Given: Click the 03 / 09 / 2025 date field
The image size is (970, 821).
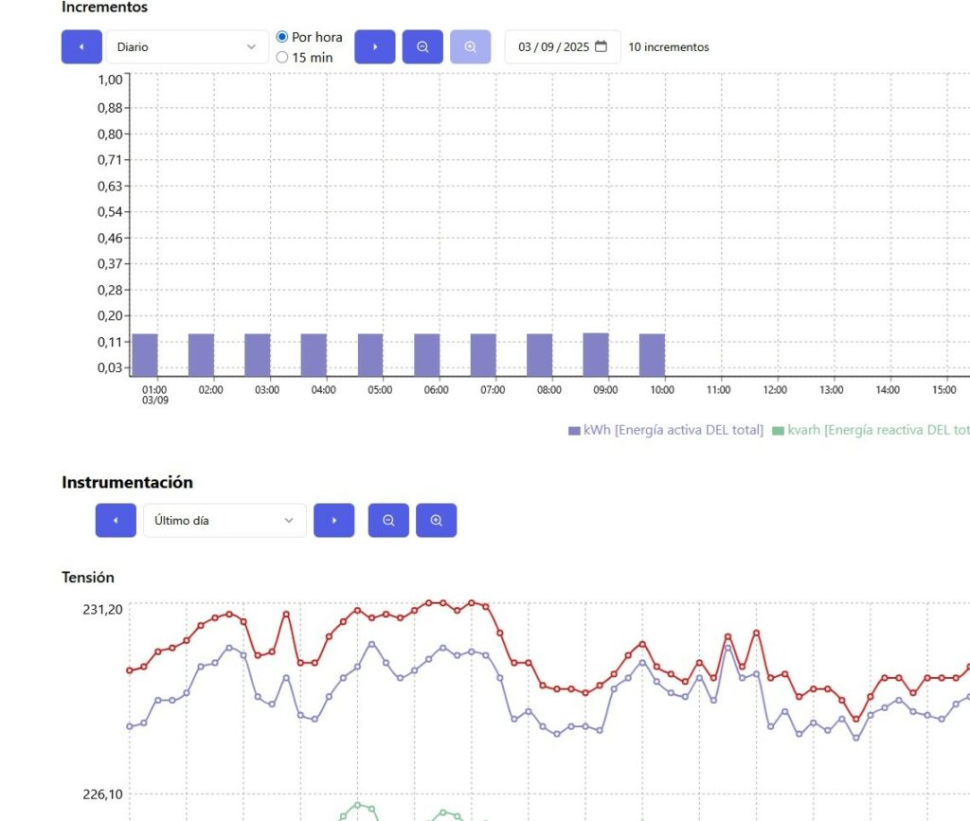Looking at the screenshot, I should pyautogui.click(x=553, y=47).
